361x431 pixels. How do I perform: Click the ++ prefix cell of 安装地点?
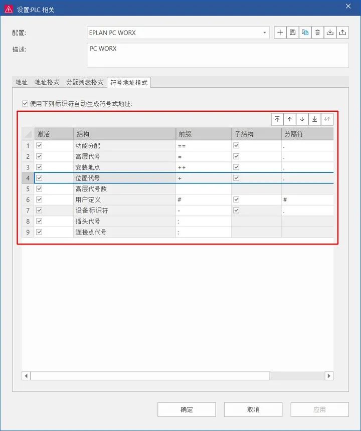point(204,167)
